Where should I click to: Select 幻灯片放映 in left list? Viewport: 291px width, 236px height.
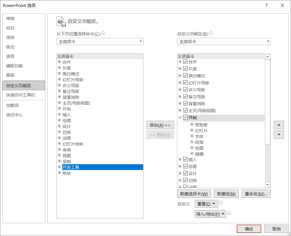tap(73, 144)
